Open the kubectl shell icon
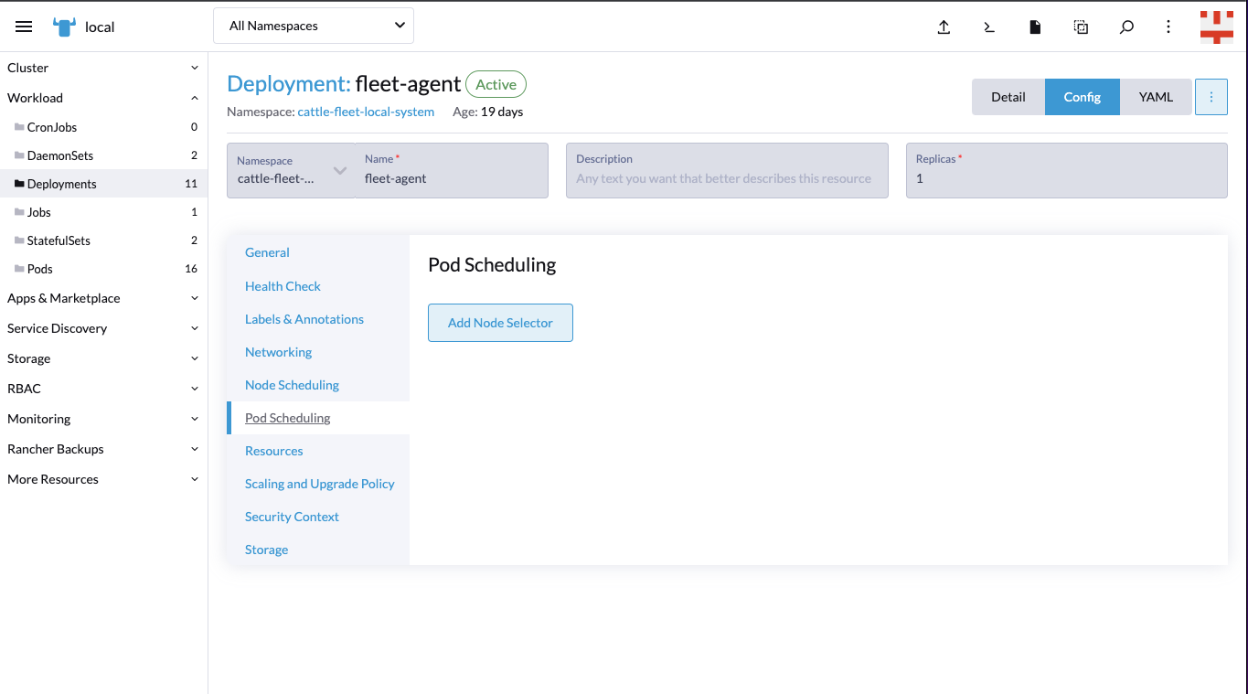This screenshot has width=1248, height=694. (x=989, y=27)
